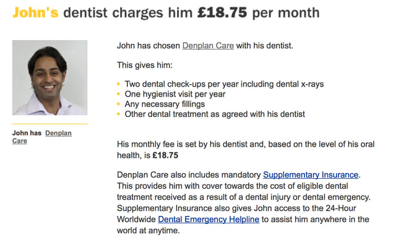Viewport: 396px width, 245px height.
Task: Click the bold £18.75 in monthly fee paragraph
Action: click(165, 155)
